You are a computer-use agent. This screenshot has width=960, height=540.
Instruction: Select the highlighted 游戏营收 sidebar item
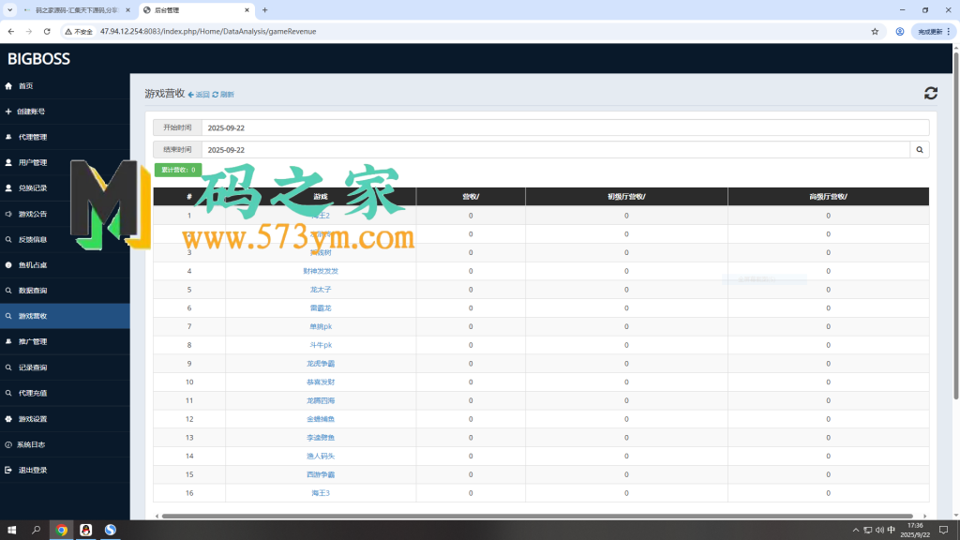click(x=65, y=316)
